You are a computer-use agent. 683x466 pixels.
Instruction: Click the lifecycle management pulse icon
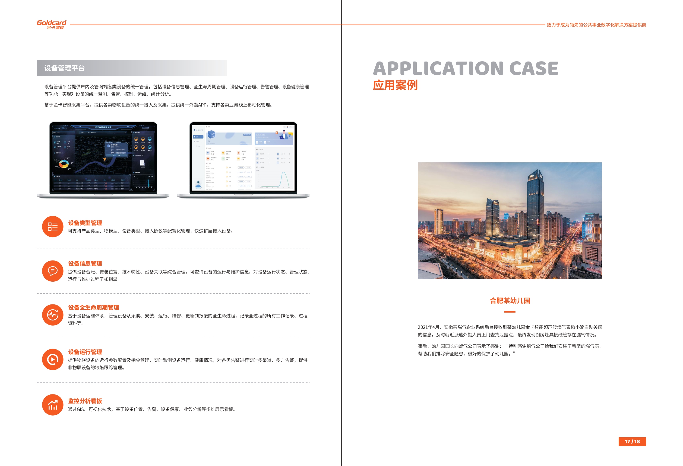point(53,315)
